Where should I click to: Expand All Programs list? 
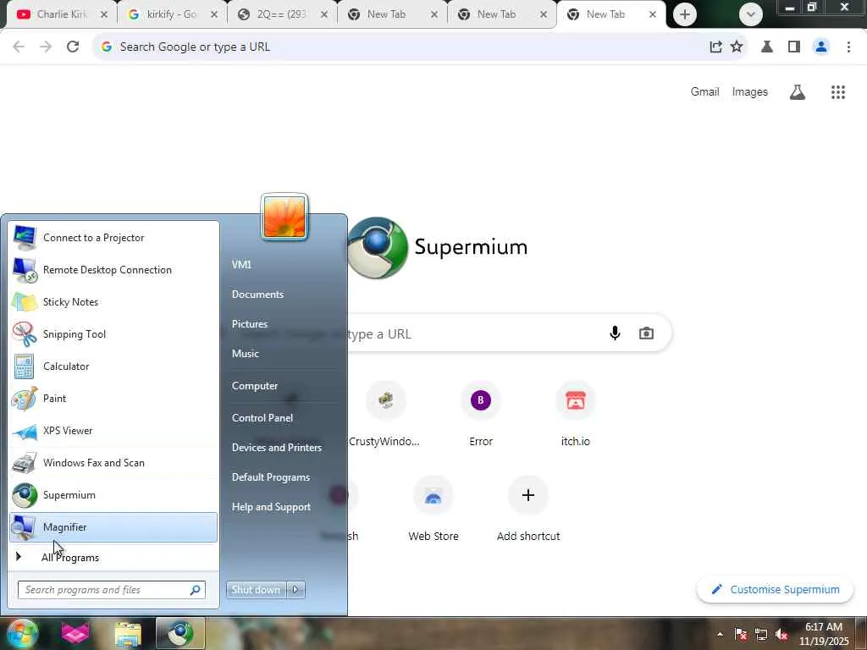pyautogui.click(x=113, y=557)
